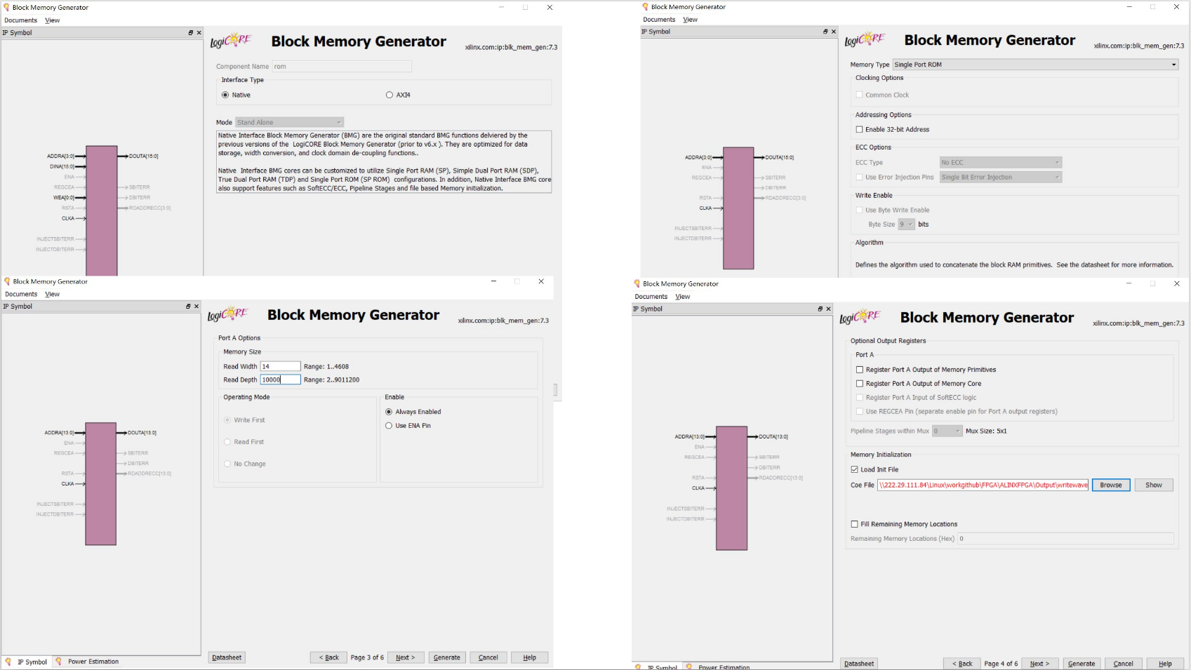Click LogiCORE logo in Page 3 window
This screenshot has width=1191, height=670.
pos(227,314)
